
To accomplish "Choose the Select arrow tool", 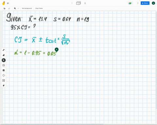I will pos(4,60).
